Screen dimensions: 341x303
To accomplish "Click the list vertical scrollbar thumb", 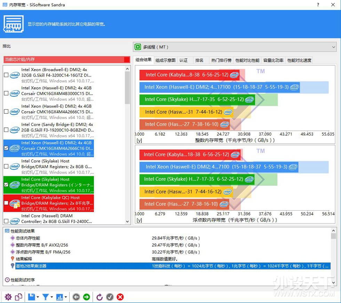I will (127, 88).
